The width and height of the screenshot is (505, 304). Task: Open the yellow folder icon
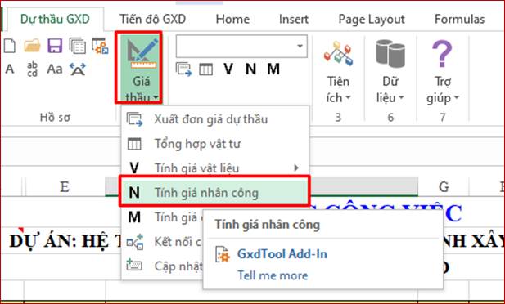(32, 46)
